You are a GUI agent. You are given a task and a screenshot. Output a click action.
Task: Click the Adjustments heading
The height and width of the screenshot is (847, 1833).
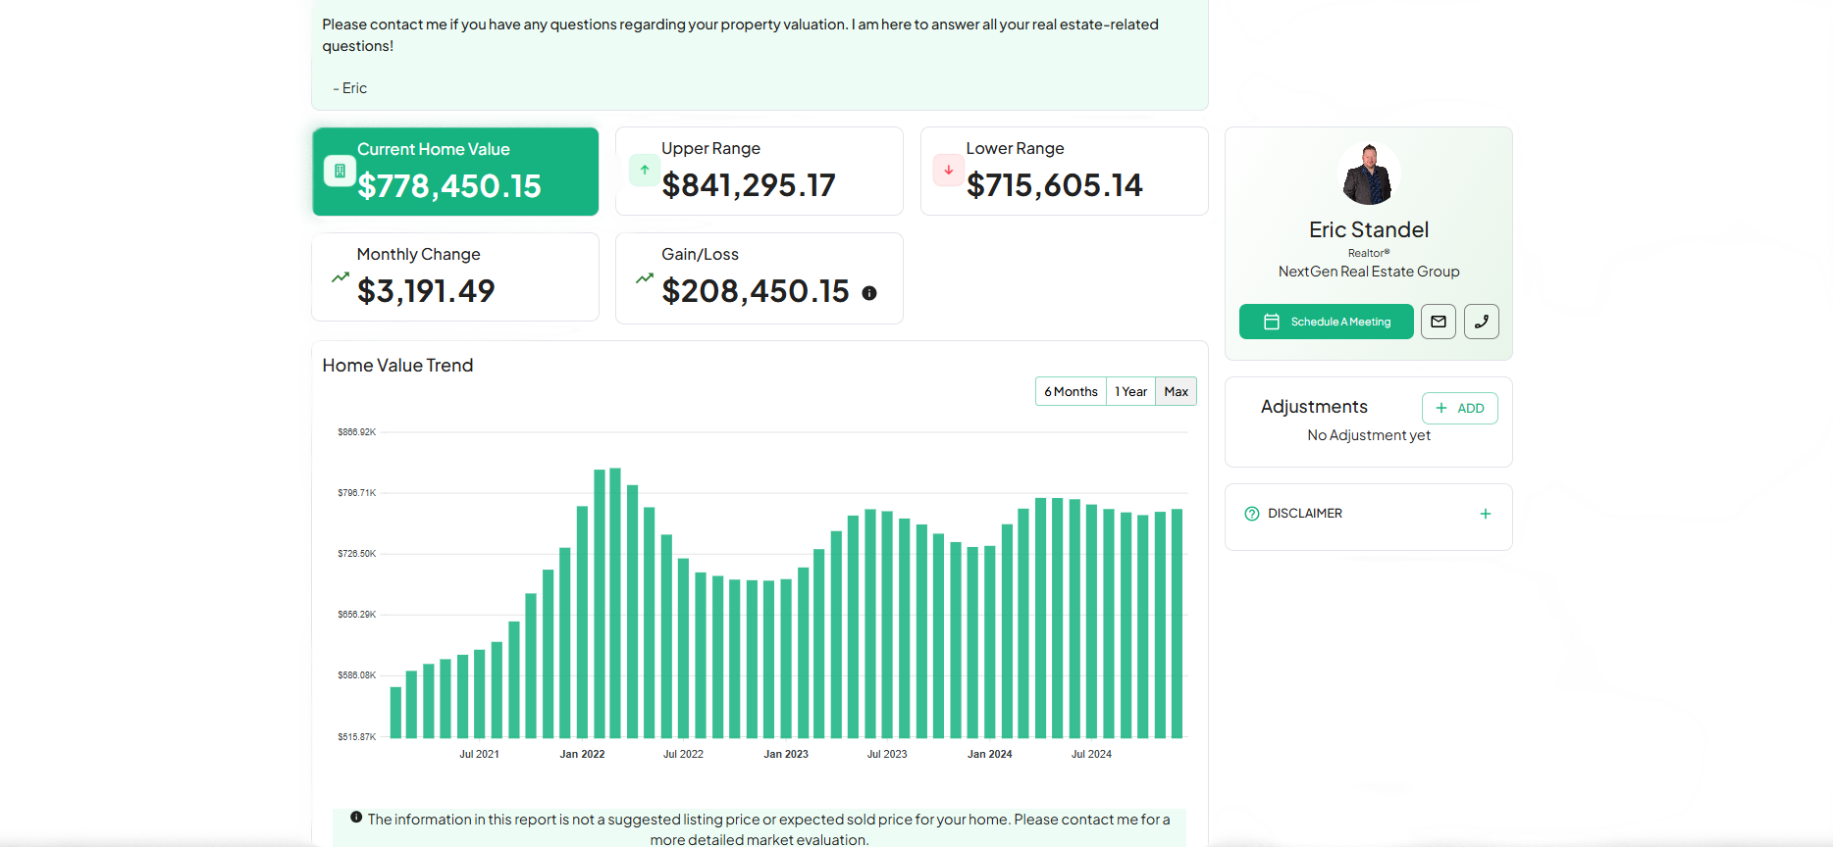tap(1314, 407)
